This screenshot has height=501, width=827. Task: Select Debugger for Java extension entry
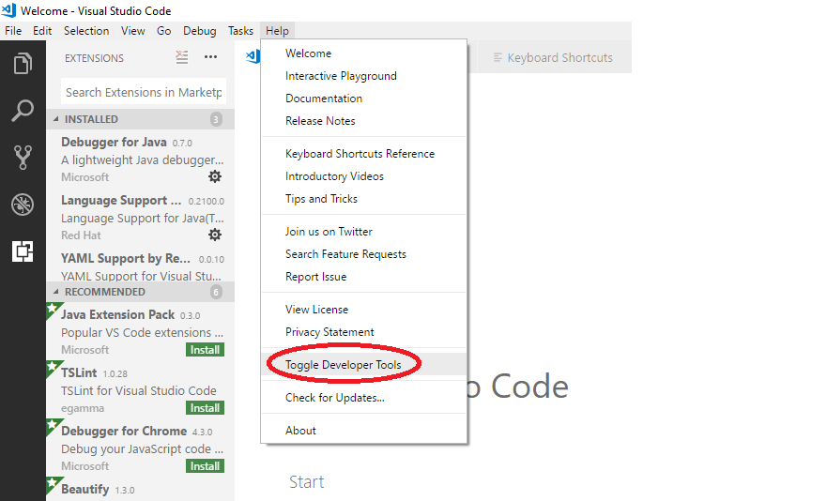click(140, 159)
